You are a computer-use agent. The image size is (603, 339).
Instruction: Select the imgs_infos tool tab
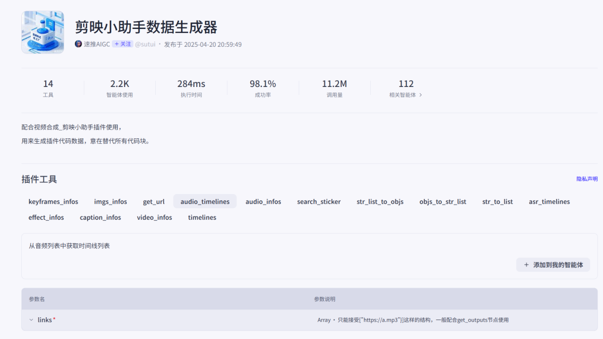click(x=111, y=201)
